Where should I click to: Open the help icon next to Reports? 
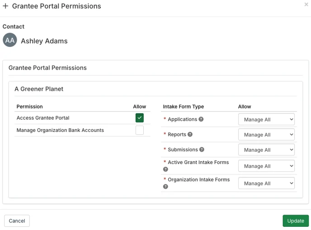tap(190, 135)
